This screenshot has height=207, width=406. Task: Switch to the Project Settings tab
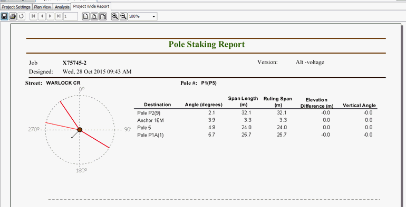coord(16,7)
